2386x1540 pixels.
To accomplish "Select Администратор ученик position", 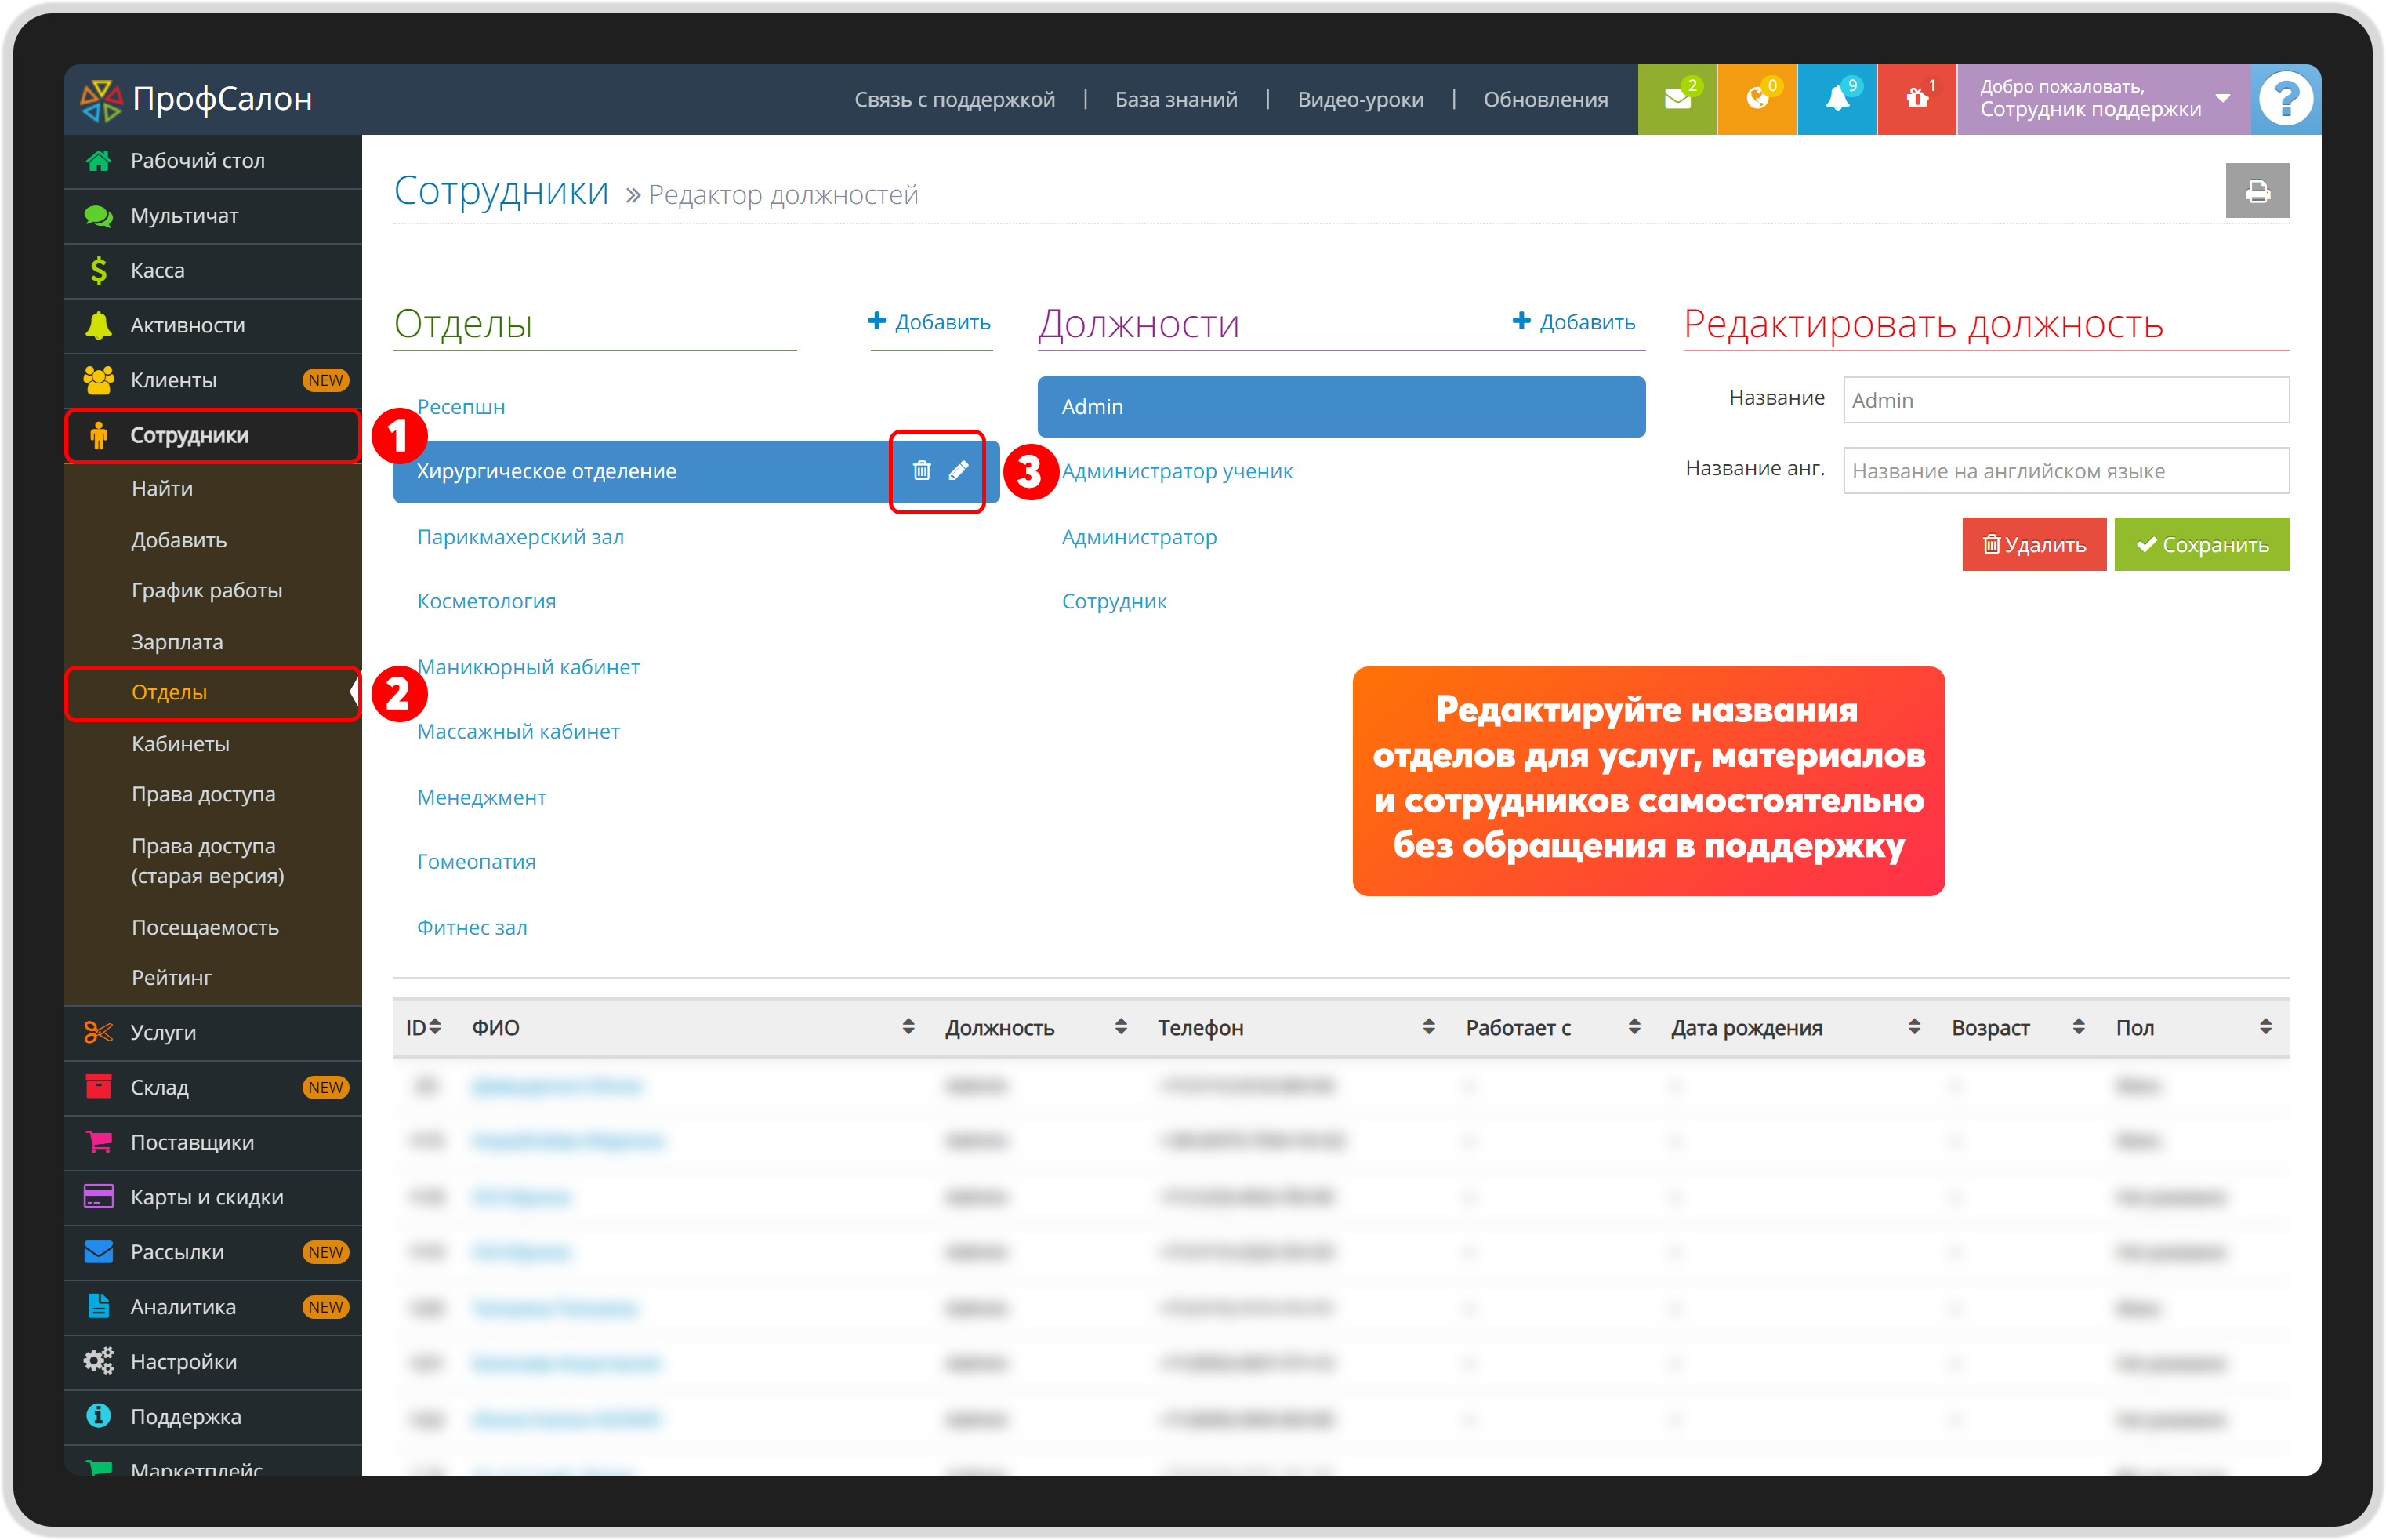I will (x=1177, y=472).
